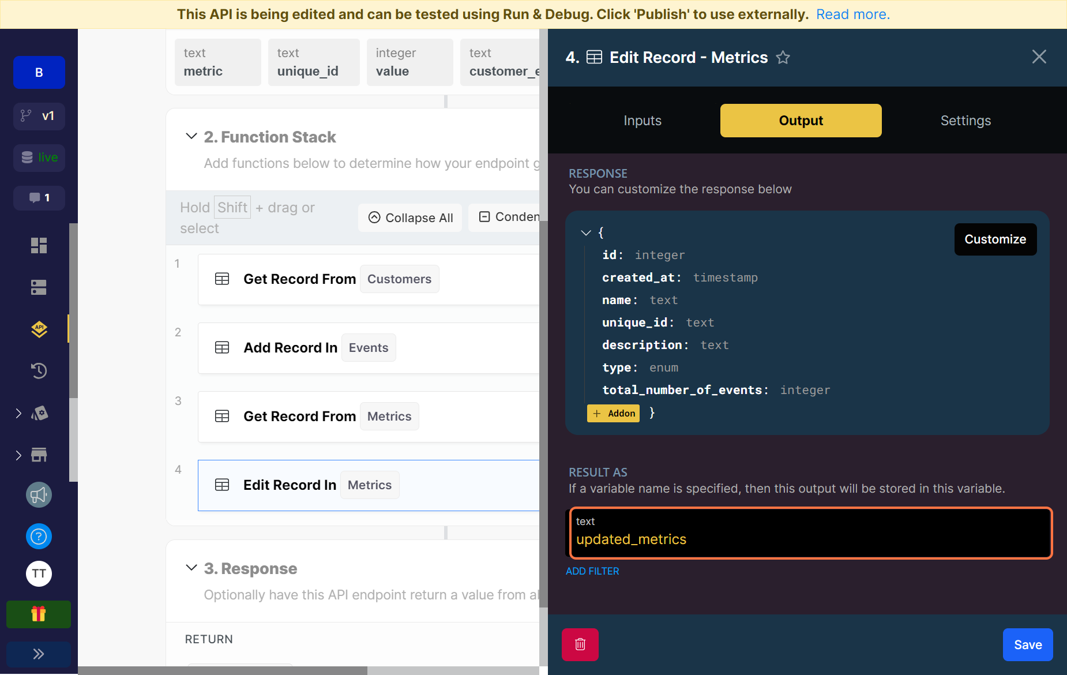Click the updated_metrics variable field
Screen dimensions: 1067x675
pyautogui.click(x=811, y=533)
